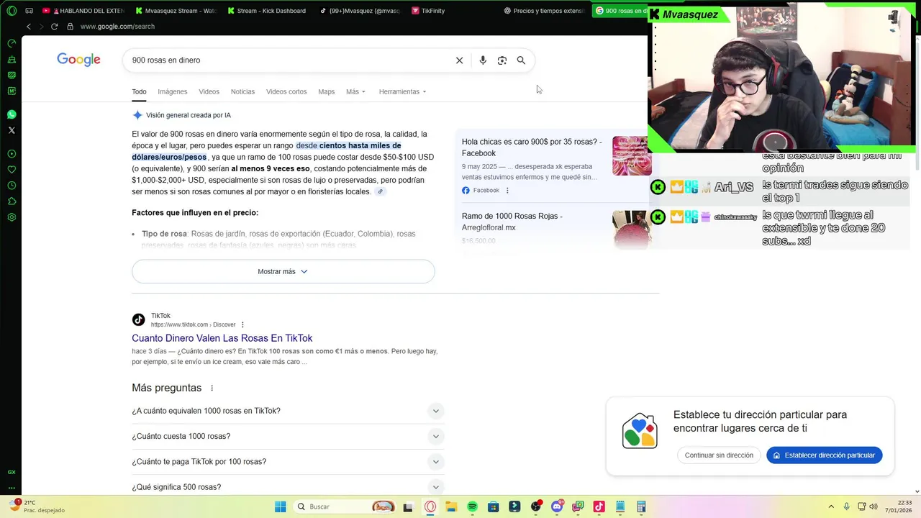Open TikTok app in the Windows taskbar
Screen dimensions: 921x518
click(599, 506)
